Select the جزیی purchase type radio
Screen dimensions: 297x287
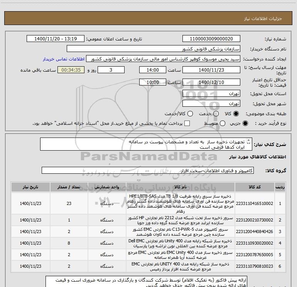point(245,123)
